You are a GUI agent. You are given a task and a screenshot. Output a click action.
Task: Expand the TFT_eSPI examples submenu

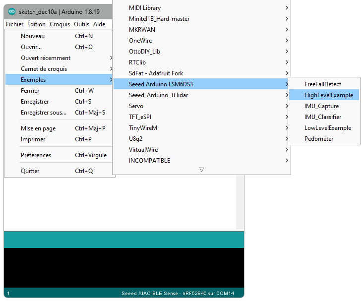pos(141,117)
